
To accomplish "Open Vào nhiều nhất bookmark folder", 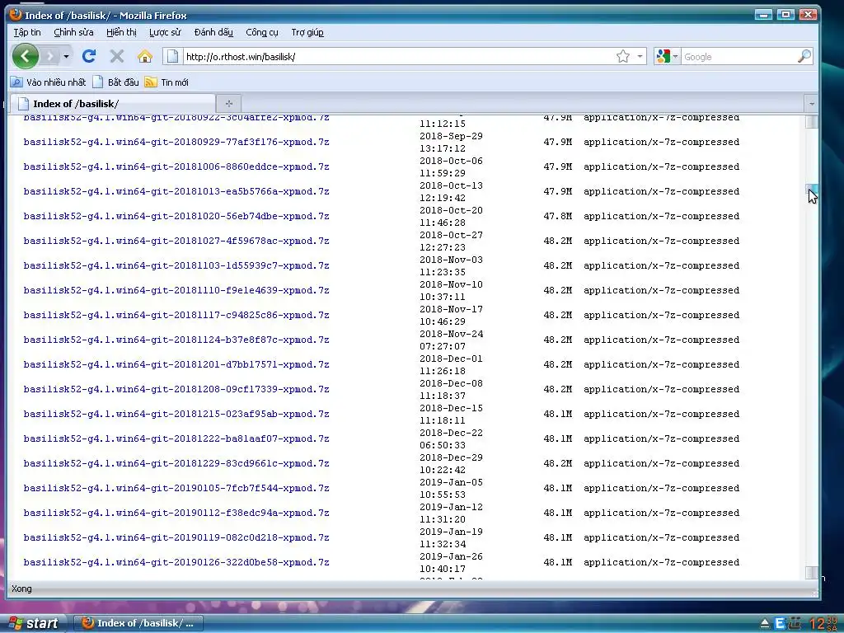I will pos(48,82).
